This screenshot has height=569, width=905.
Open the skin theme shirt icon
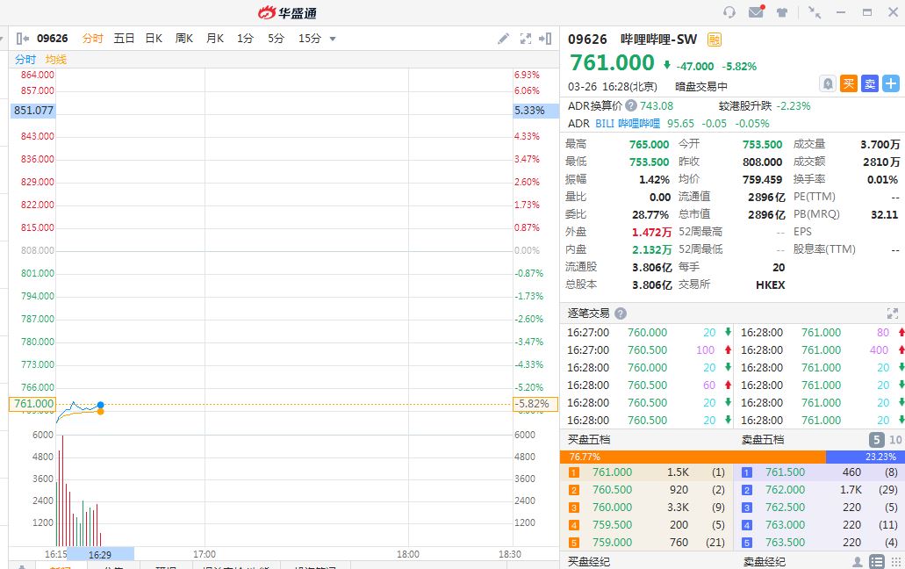click(782, 12)
